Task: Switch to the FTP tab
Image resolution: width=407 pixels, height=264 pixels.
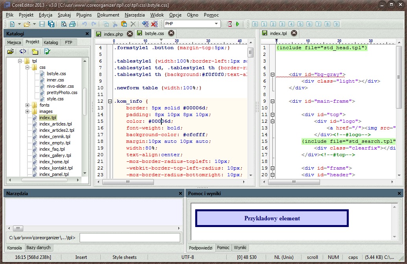Action: tap(68, 42)
